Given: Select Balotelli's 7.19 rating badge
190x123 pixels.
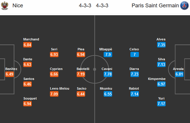Looking at the screenshot, I should pyautogui.click(x=81, y=74).
